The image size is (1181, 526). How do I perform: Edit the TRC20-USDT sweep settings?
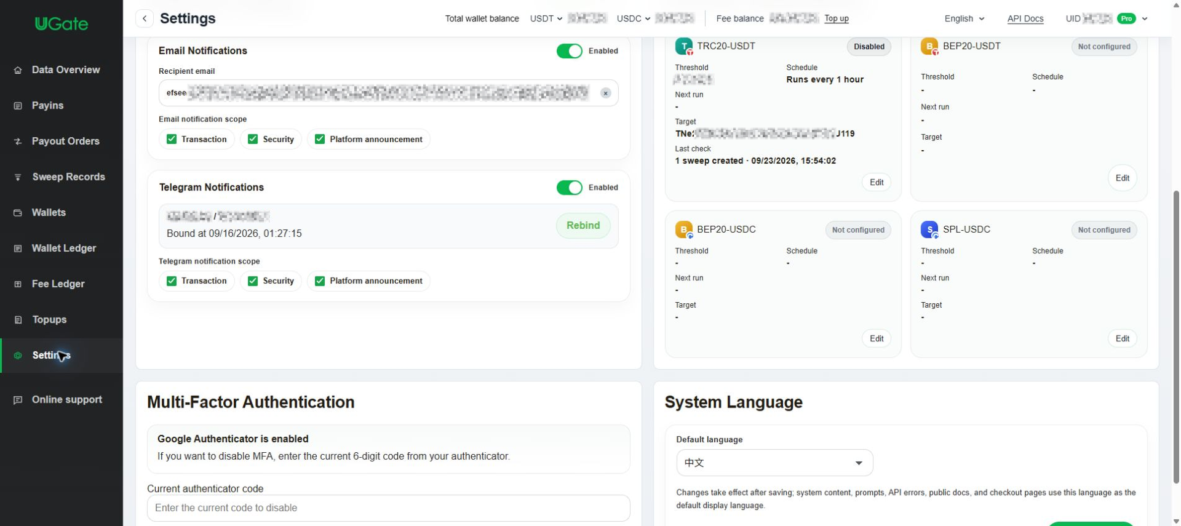pyautogui.click(x=877, y=182)
